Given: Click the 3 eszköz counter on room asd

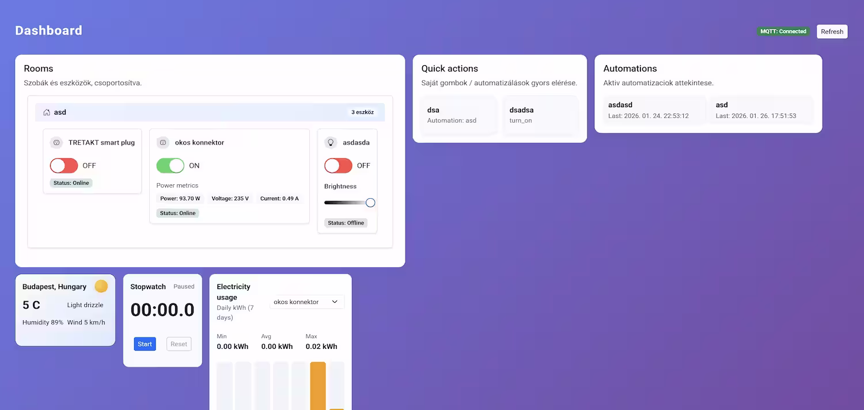Looking at the screenshot, I should click(x=363, y=112).
